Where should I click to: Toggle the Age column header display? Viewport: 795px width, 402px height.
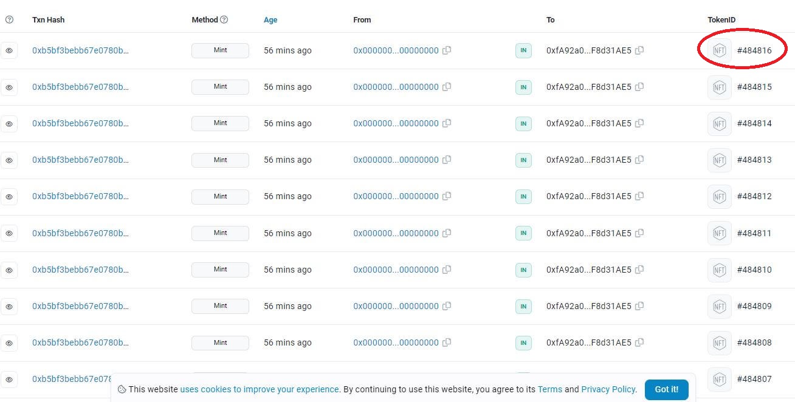tap(270, 19)
